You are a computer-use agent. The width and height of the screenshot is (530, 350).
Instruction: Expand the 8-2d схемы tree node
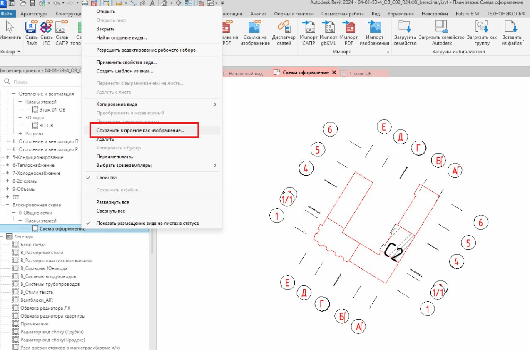(7, 181)
